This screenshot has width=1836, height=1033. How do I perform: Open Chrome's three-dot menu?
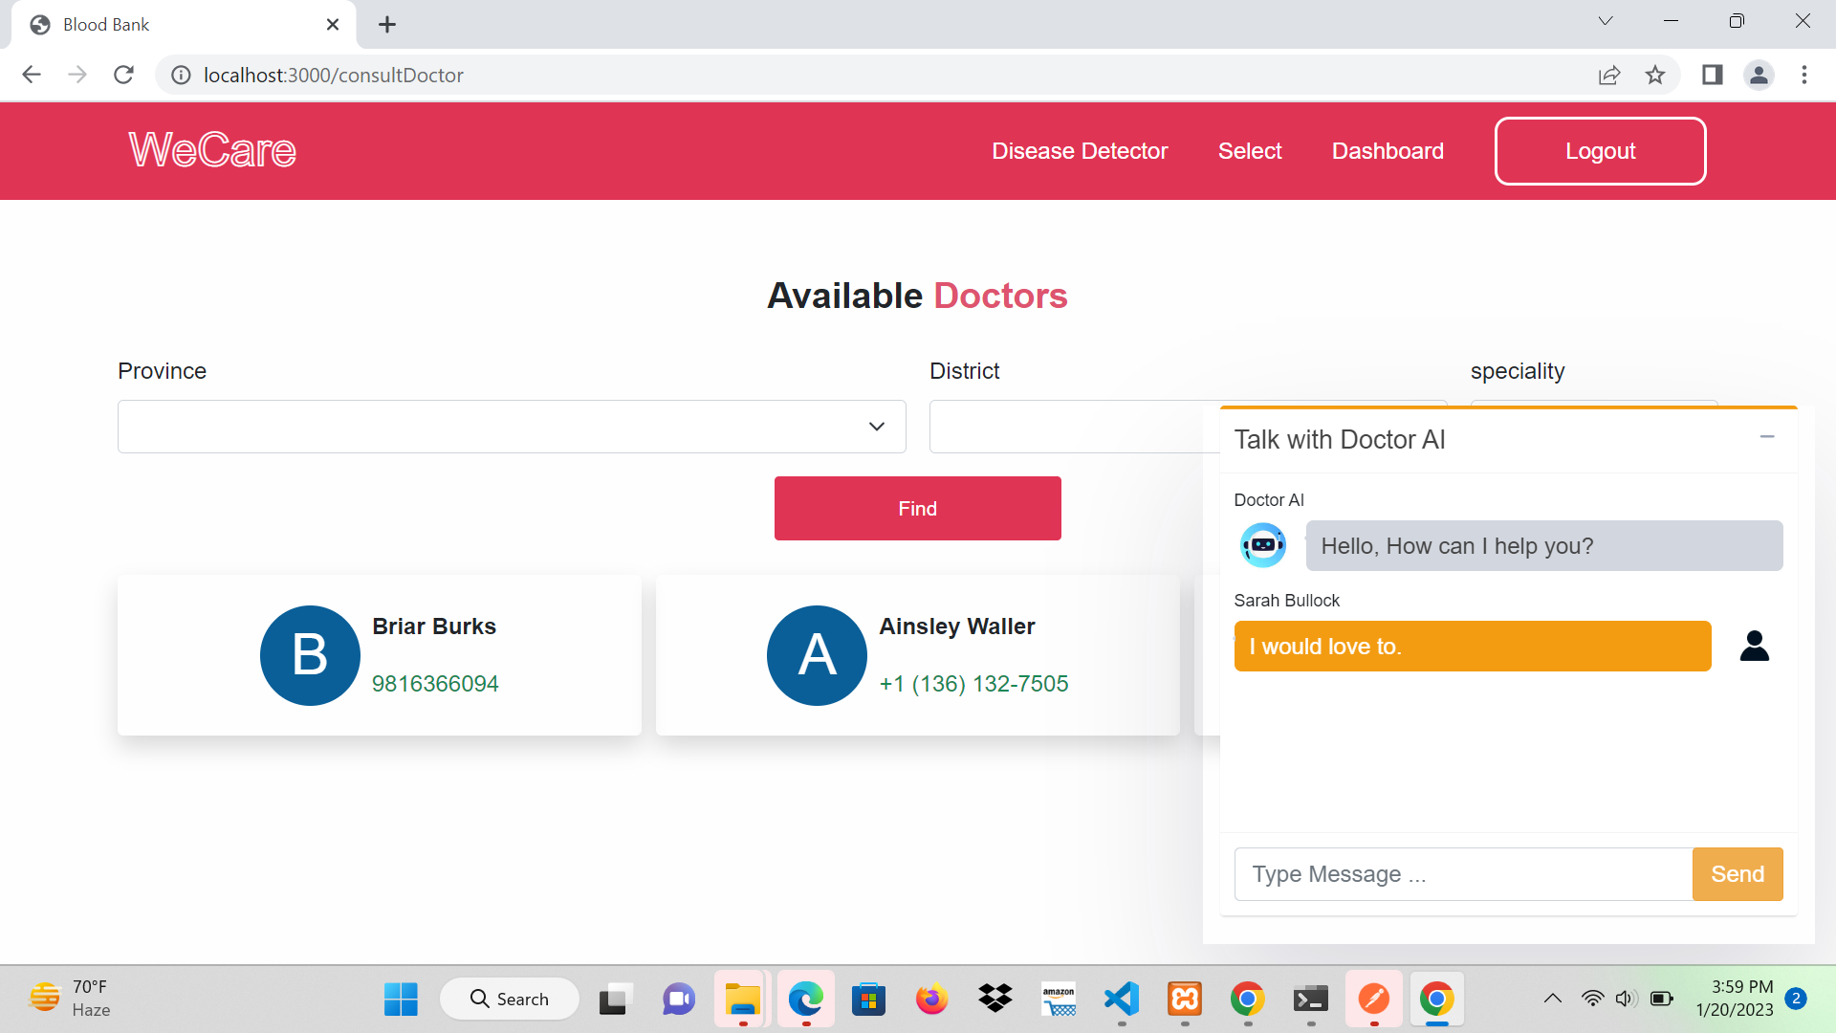coord(1804,75)
